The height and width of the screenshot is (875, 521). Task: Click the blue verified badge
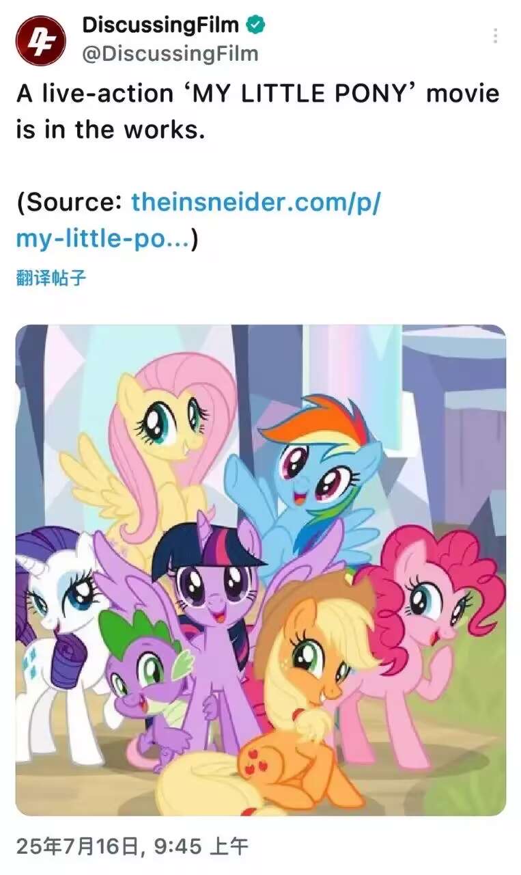pyautogui.click(x=255, y=25)
